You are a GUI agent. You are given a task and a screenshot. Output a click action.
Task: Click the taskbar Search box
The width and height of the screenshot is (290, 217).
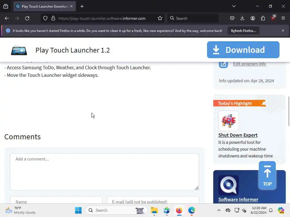116,210
